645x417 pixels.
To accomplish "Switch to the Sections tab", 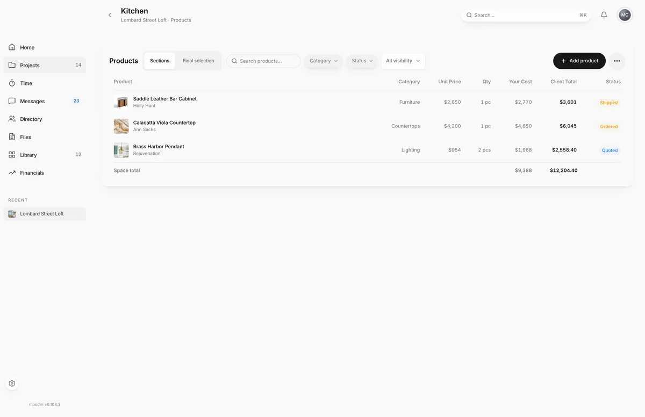I will [x=160, y=61].
